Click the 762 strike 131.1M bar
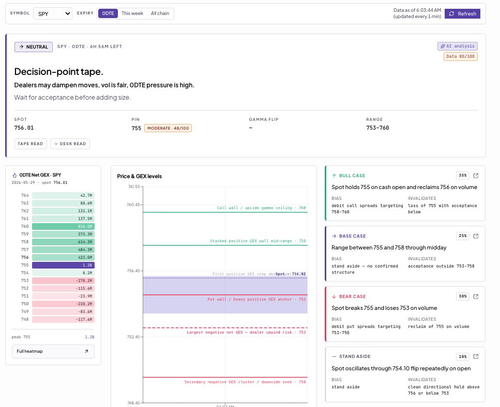Image resolution: width=500 pixels, height=407 pixels. coord(63,211)
